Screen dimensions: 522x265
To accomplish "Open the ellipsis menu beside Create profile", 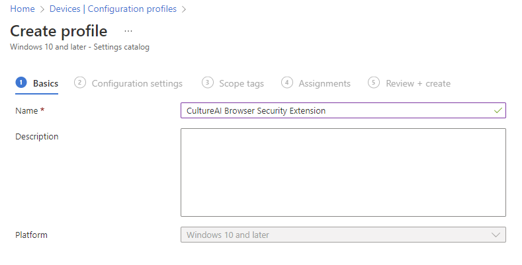I will [128, 31].
